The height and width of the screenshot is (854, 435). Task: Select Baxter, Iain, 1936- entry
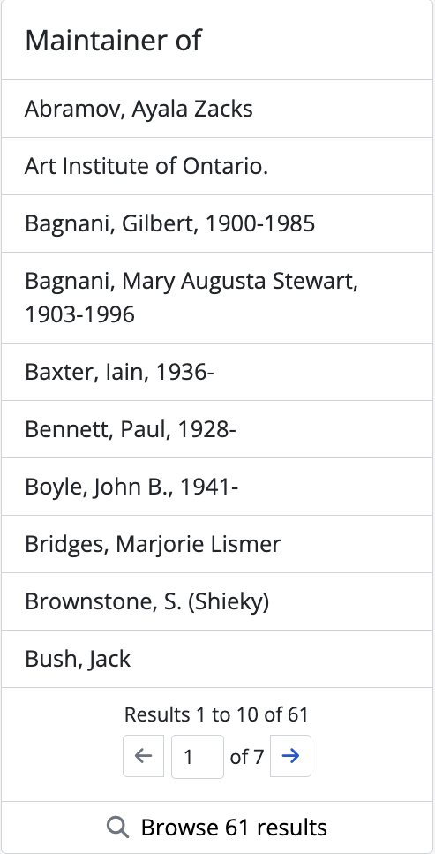(x=217, y=372)
